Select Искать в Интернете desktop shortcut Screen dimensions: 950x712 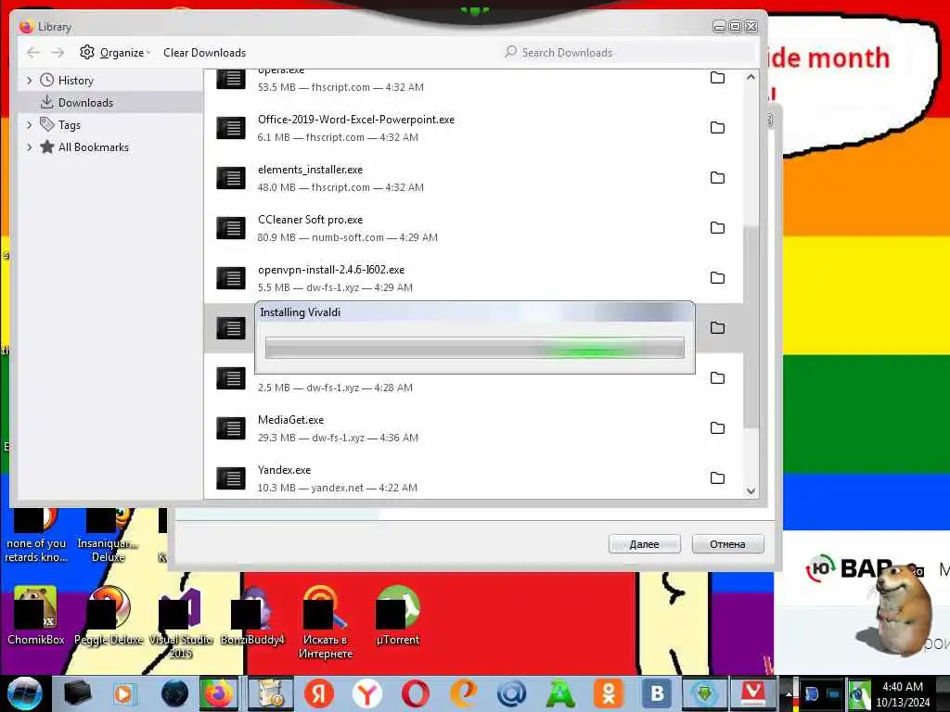pos(326,622)
